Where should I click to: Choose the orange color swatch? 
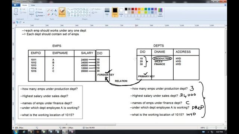tap(139, 9)
